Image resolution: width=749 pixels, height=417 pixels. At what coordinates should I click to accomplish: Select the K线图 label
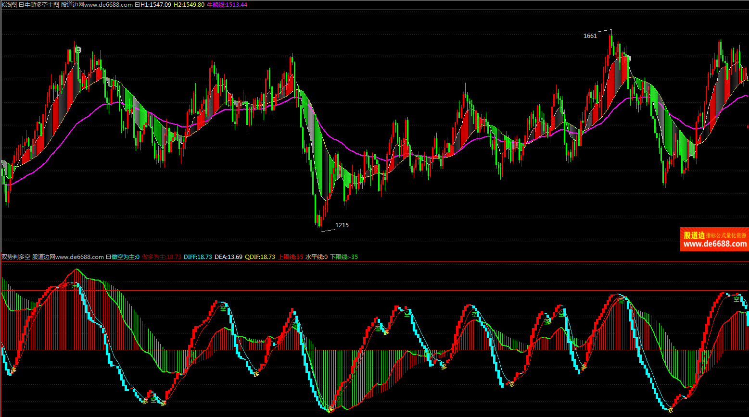(x=9, y=4)
